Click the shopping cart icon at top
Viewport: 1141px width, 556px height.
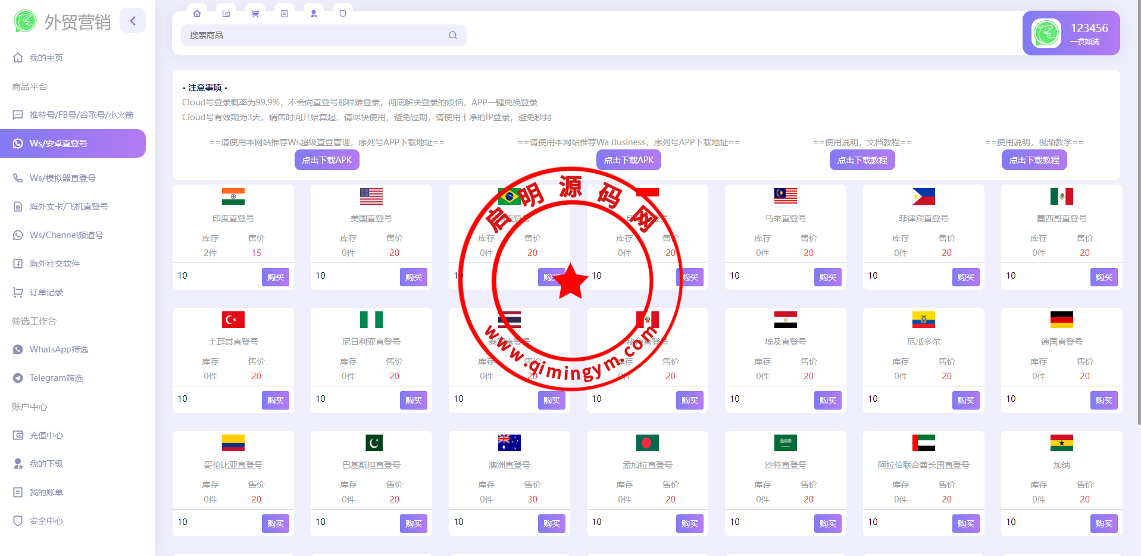(x=255, y=14)
